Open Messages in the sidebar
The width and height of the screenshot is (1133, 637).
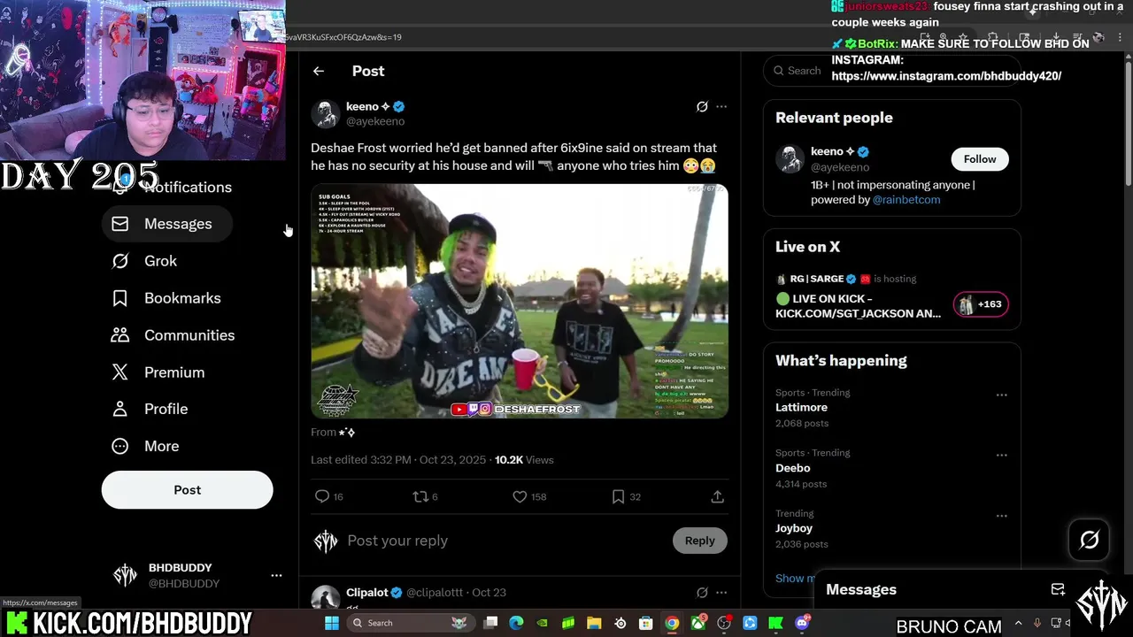coord(166,224)
